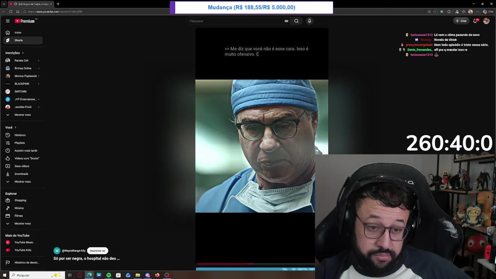The width and height of the screenshot is (496, 279).
Task: Open YouTube notifications bell
Action: click(475, 21)
